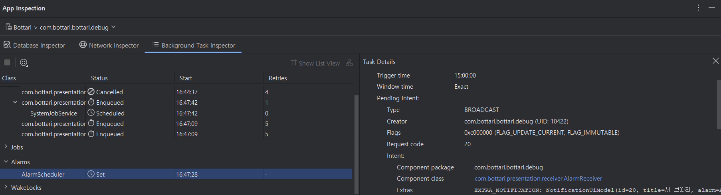Collapse the Alarms section
721x195 pixels.
tap(6, 162)
